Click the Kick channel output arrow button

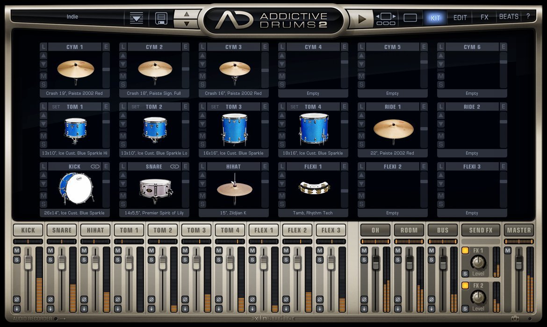point(17,309)
